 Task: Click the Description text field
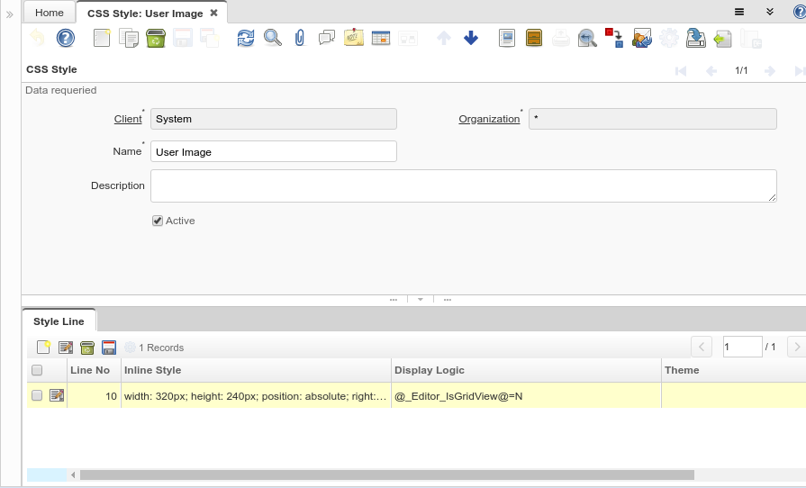463,185
